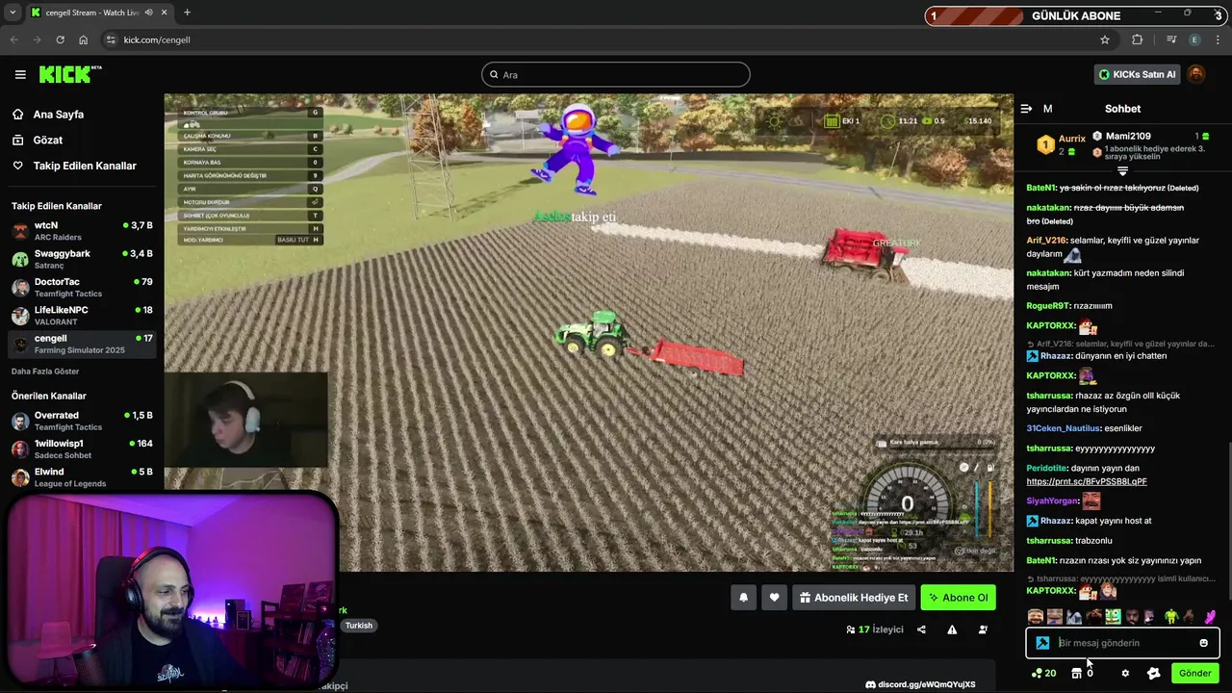Open the prnt.sc link in chat
Image resolution: width=1232 pixels, height=693 pixels.
tap(1087, 481)
